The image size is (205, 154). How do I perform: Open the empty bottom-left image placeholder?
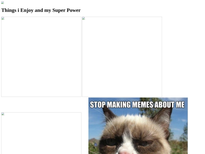tap(41, 133)
